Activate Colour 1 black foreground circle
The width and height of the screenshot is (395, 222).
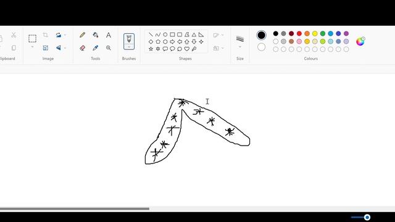point(261,35)
